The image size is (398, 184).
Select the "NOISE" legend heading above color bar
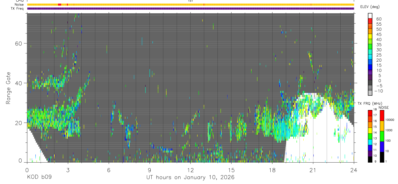coord(384,107)
